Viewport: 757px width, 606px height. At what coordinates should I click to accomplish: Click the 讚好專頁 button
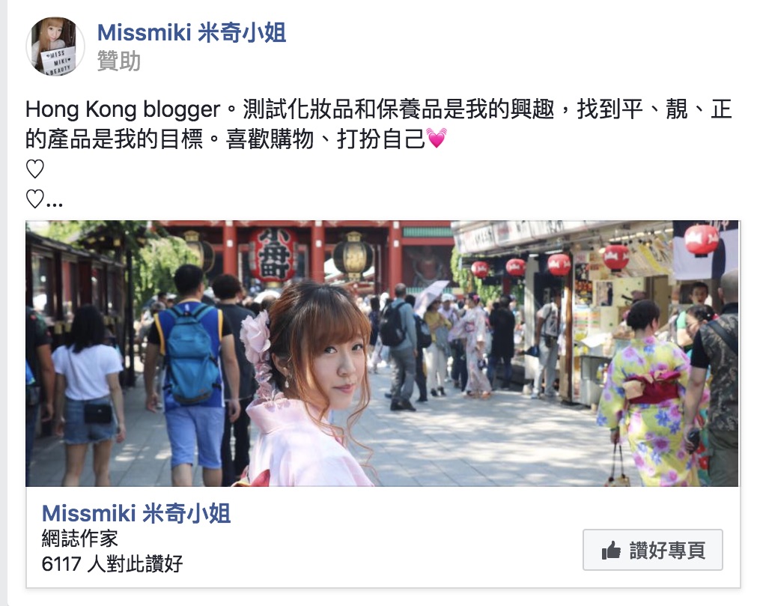(653, 550)
